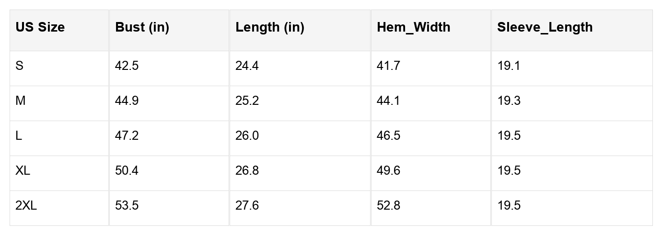Screen dimensions: 662x235
Task: Select the Hem_Width column header
Action: pyautogui.click(x=413, y=27)
